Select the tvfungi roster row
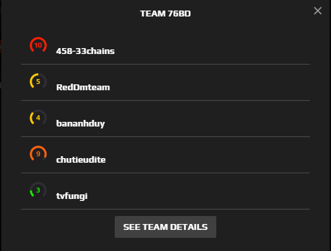Screen dimensions: 331x251 pyautogui.click(x=165, y=191)
